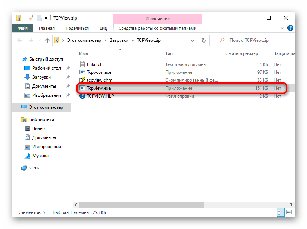
Task: Open the recent locations dropdown arrow
Action: tap(40, 40)
